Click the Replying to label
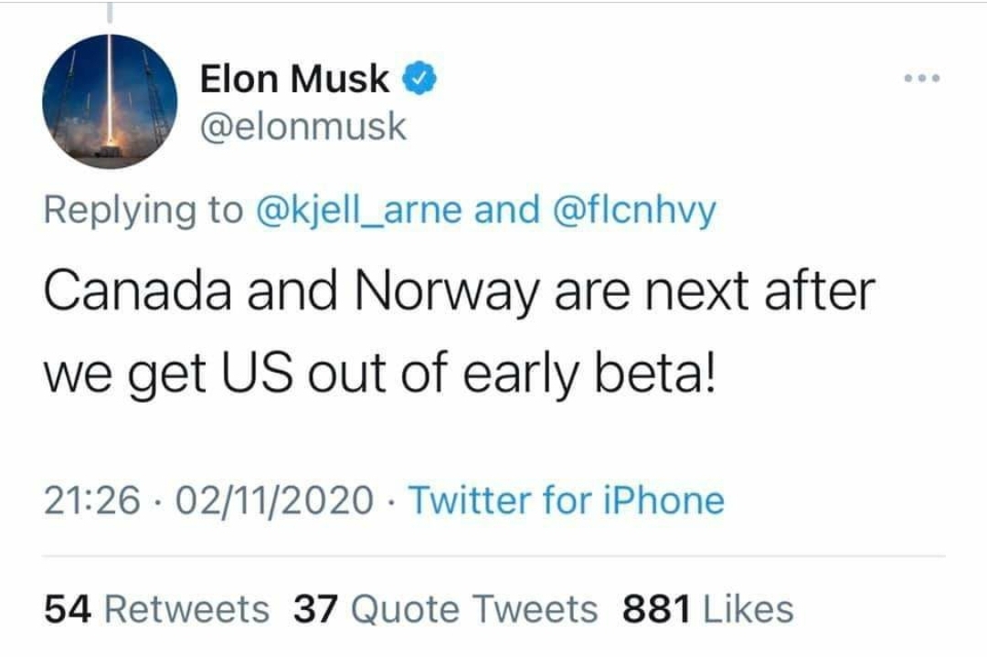Screen dimensions: 987x664 pyautogui.click(x=143, y=210)
